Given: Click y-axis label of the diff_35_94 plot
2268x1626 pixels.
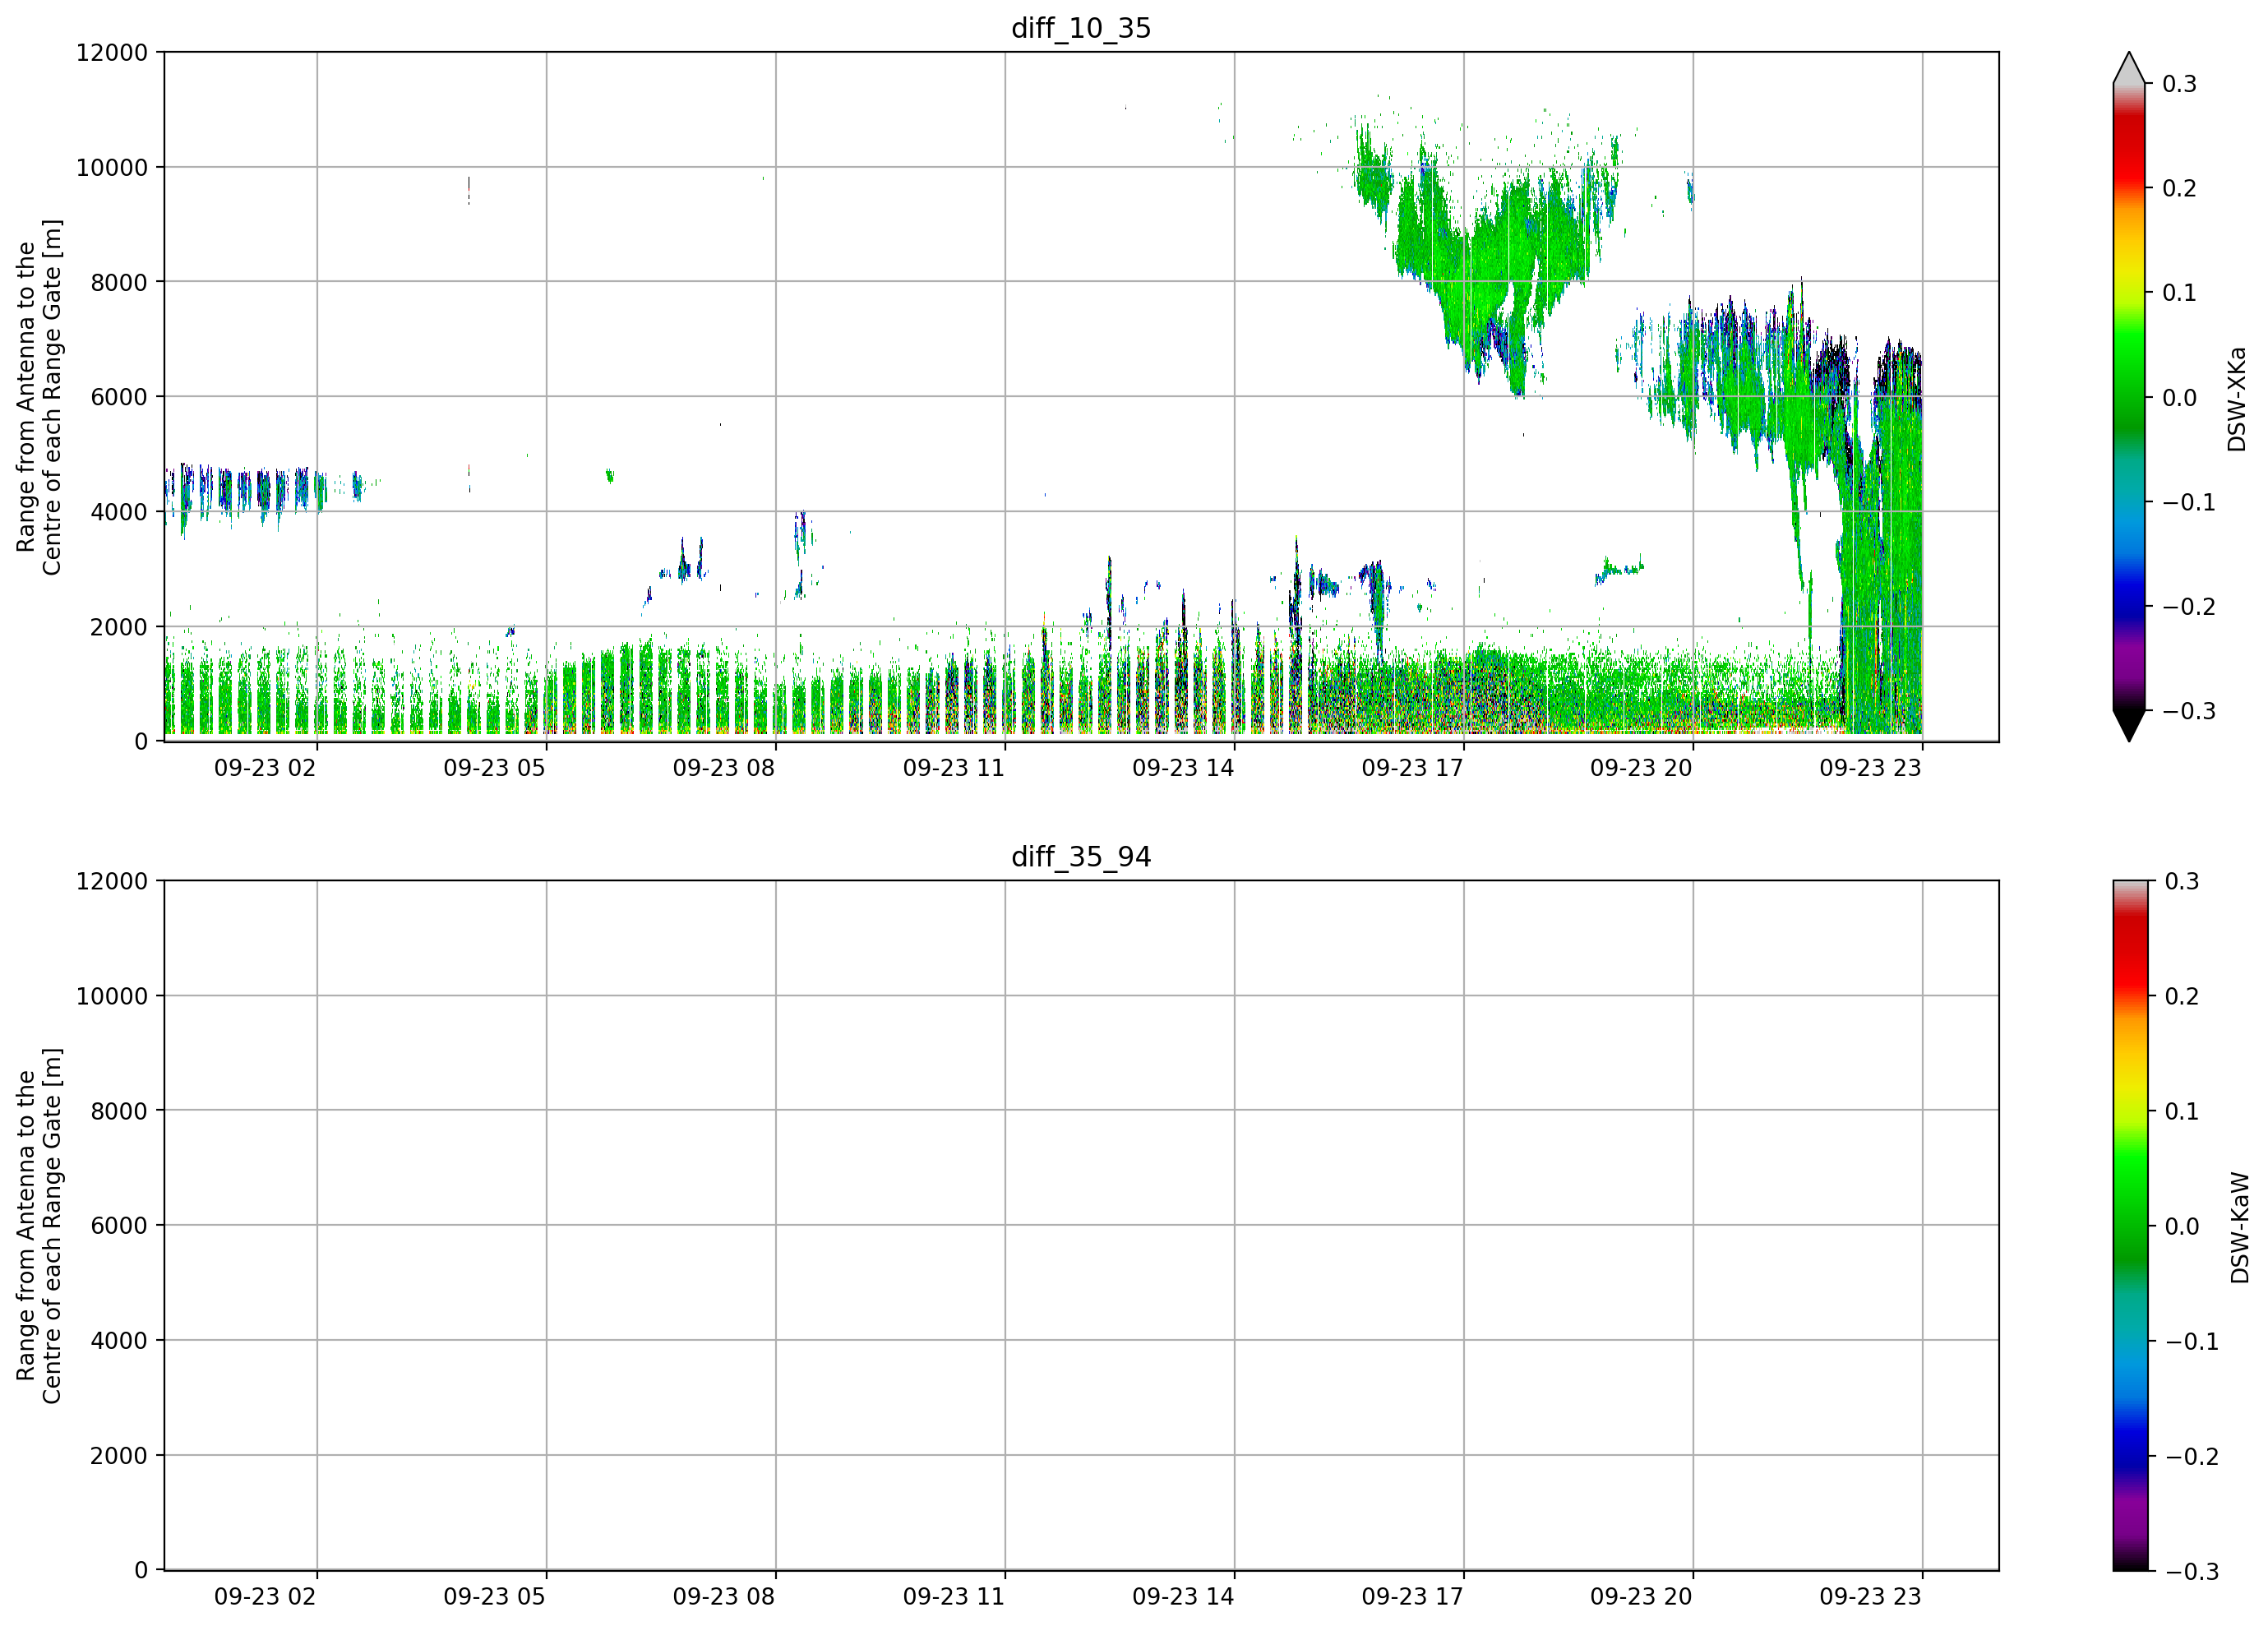Looking at the screenshot, I should pyautogui.click(x=39, y=1225).
